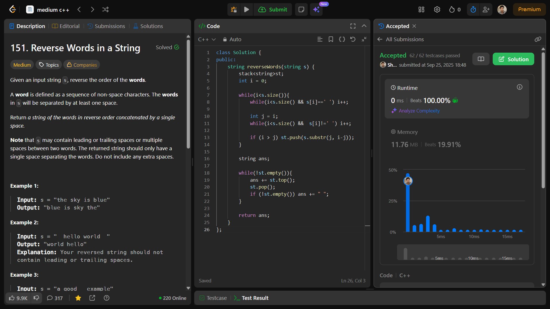Format code with the braces icon
550x309 pixels.
342,39
